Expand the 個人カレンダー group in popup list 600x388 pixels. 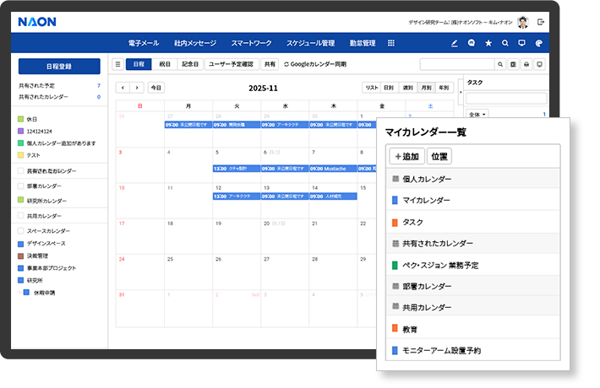pos(395,180)
